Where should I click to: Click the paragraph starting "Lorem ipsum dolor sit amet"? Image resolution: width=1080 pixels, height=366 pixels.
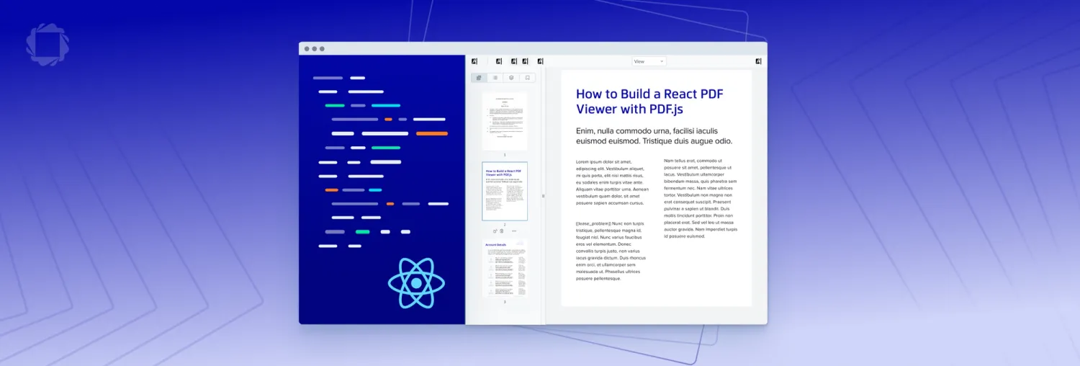tap(612, 182)
